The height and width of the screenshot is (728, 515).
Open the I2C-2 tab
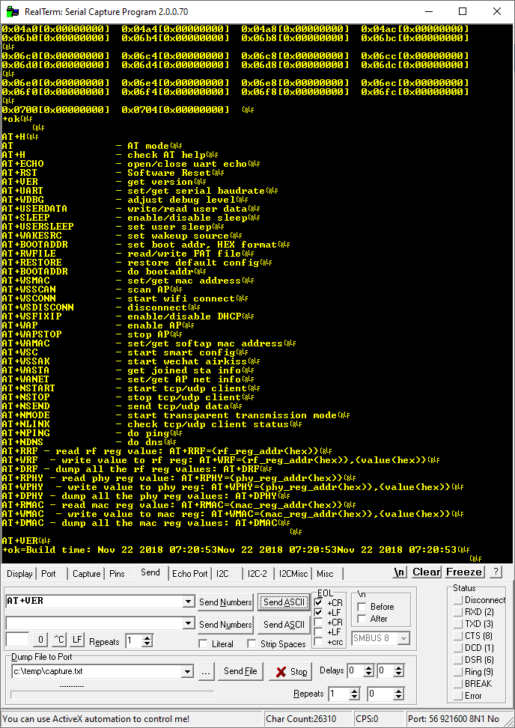point(257,573)
